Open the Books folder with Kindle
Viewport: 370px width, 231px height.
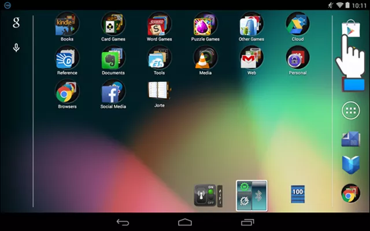click(x=67, y=25)
